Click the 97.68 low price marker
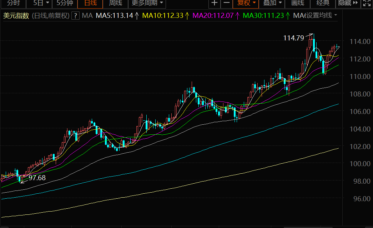373x228 pixels. point(37,178)
